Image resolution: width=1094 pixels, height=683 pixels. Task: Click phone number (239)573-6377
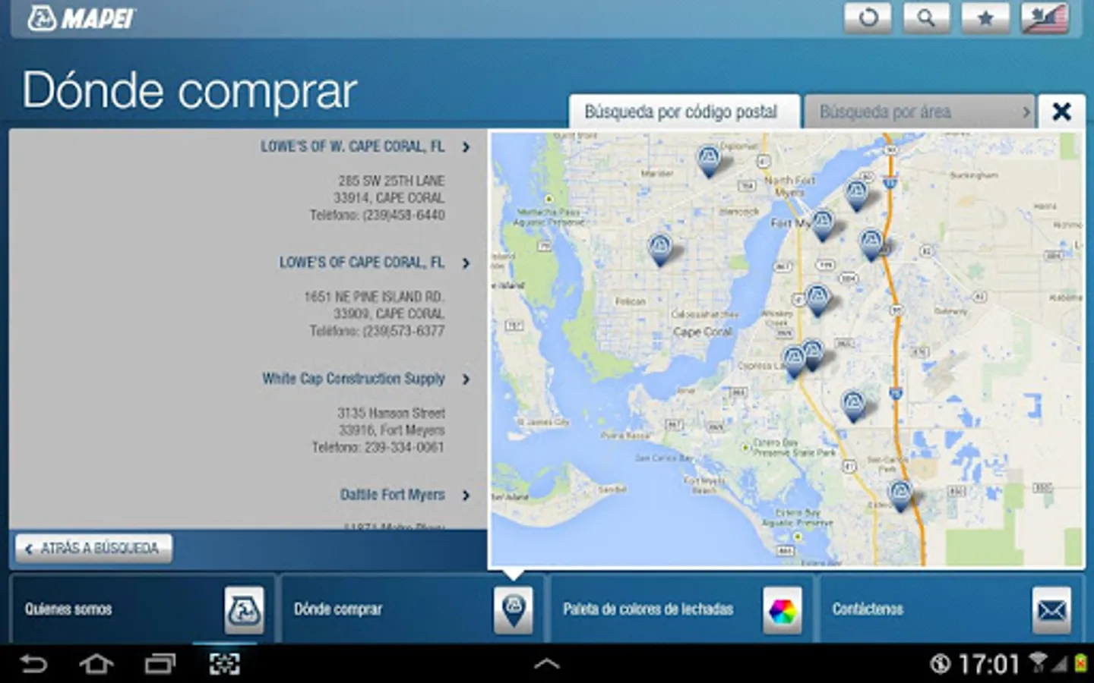point(403,332)
